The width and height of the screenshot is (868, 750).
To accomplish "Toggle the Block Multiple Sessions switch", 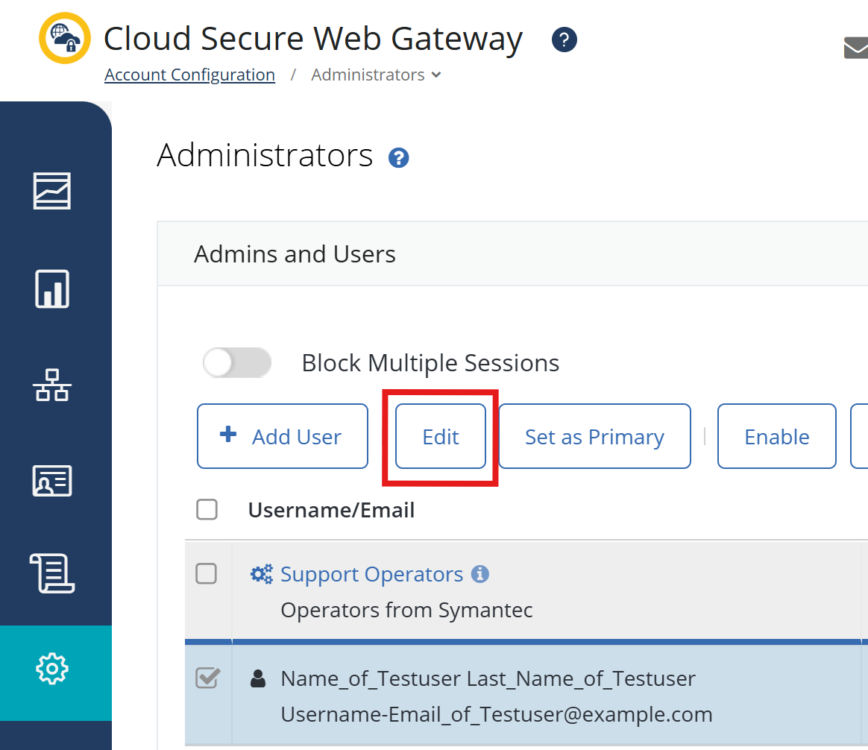I will 236,363.
